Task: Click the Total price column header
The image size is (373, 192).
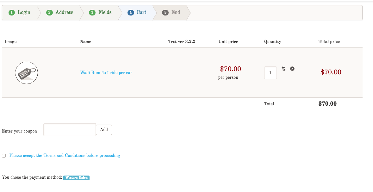Action: pos(329,42)
